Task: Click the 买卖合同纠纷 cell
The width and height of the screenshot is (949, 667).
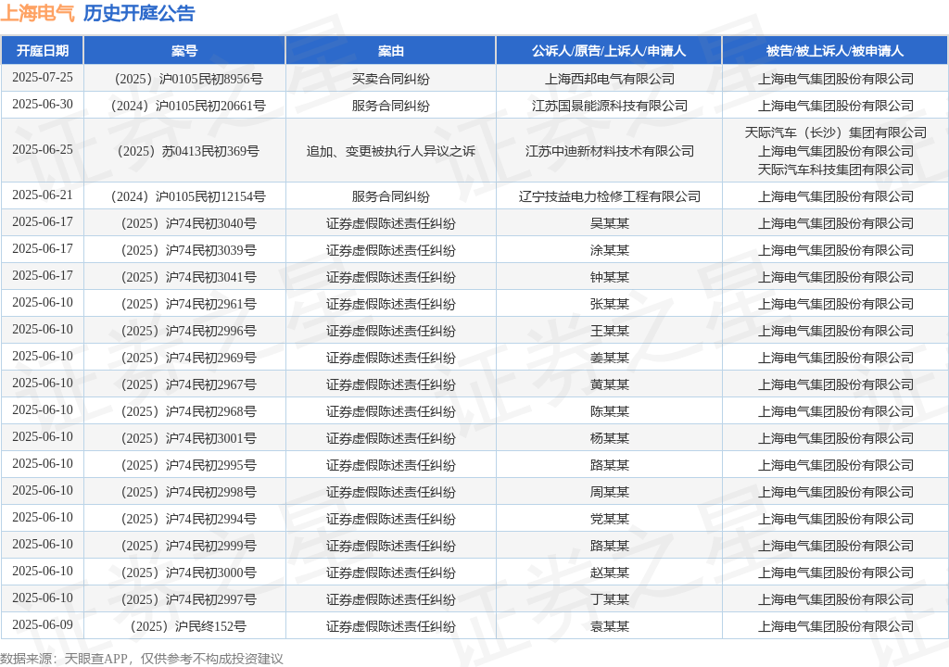Action: click(x=391, y=79)
